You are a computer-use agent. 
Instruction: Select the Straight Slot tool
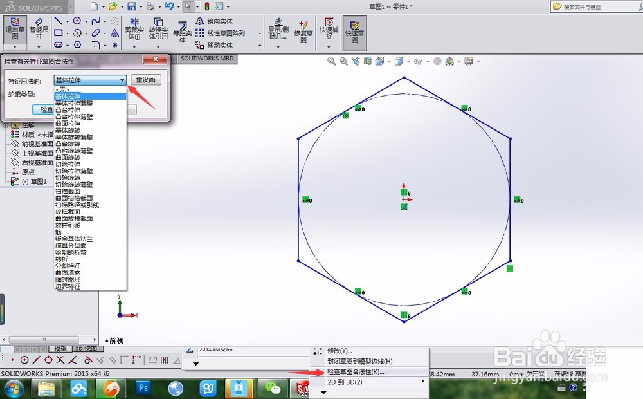59,45
